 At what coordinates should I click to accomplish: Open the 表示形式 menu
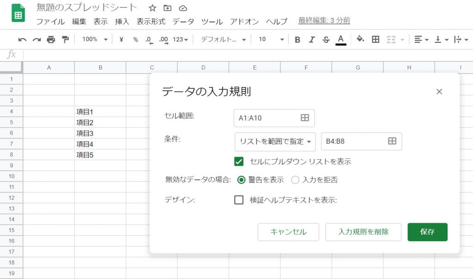(151, 22)
